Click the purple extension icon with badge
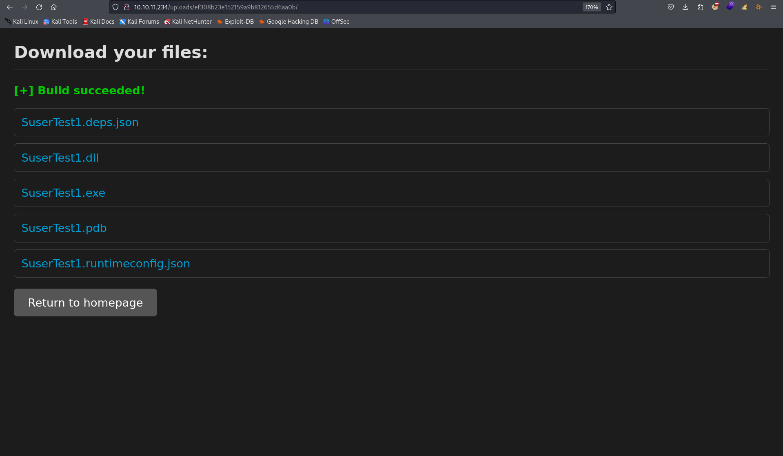 [730, 7]
